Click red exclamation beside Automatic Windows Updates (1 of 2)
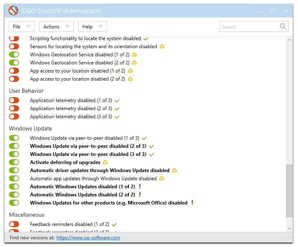Image resolution: width=298 pixels, height=247 pixels. (x=140, y=186)
